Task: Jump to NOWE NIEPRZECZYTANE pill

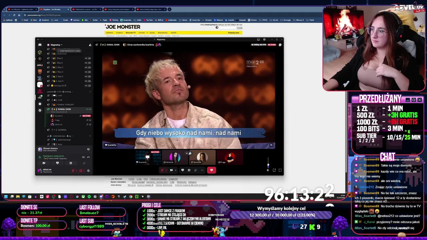Action: pyautogui.click(x=70, y=51)
